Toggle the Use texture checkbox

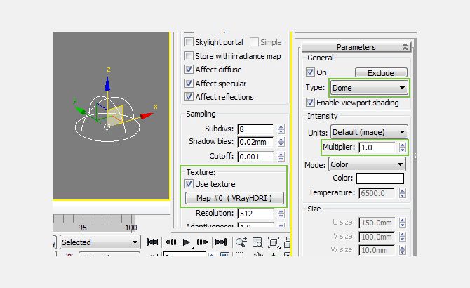189,183
